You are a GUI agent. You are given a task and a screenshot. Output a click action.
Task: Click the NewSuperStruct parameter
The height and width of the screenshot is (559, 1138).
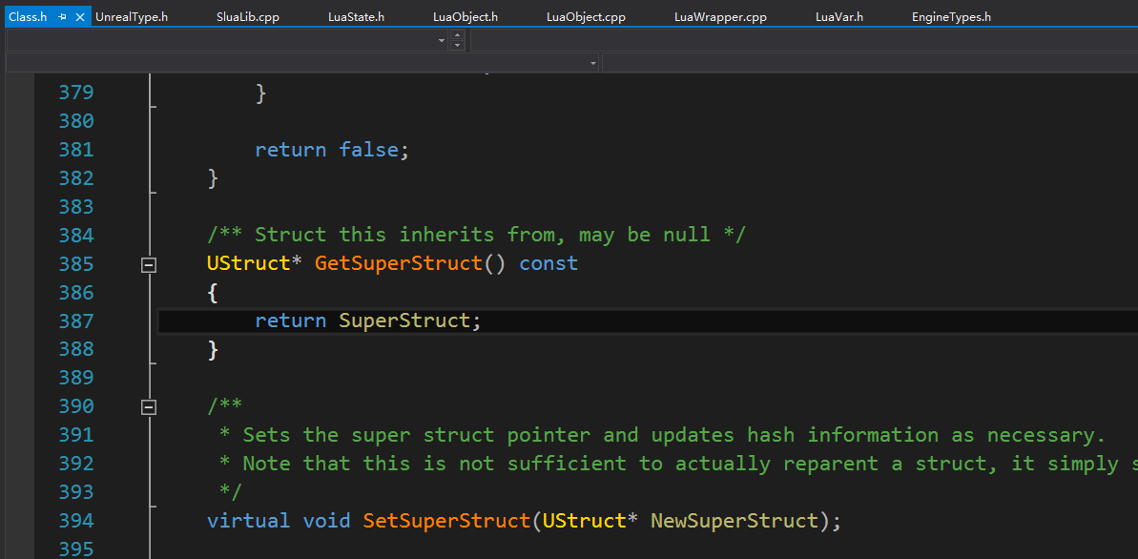tap(735, 521)
